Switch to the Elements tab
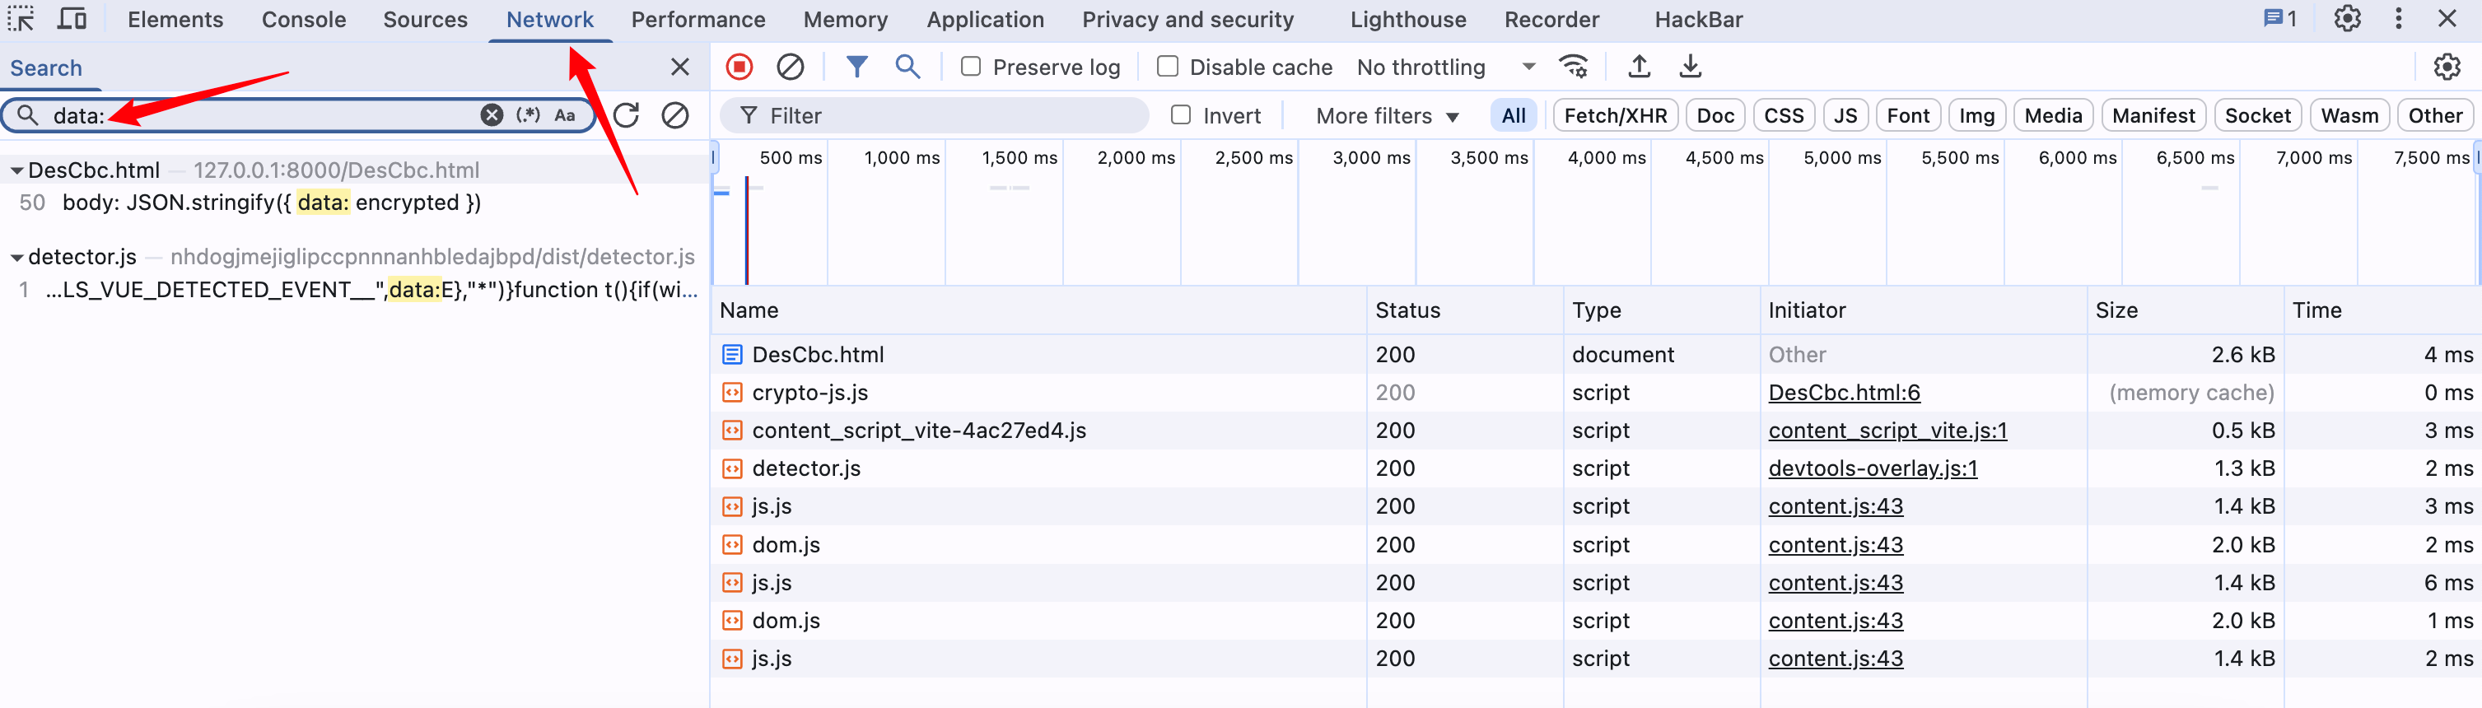The width and height of the screenshot is (2482, 708). [175, 19]
